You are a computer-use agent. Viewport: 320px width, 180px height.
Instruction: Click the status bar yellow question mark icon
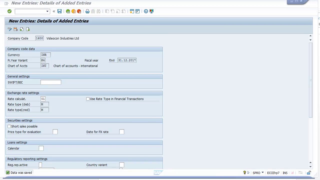(x=244, y=173)
